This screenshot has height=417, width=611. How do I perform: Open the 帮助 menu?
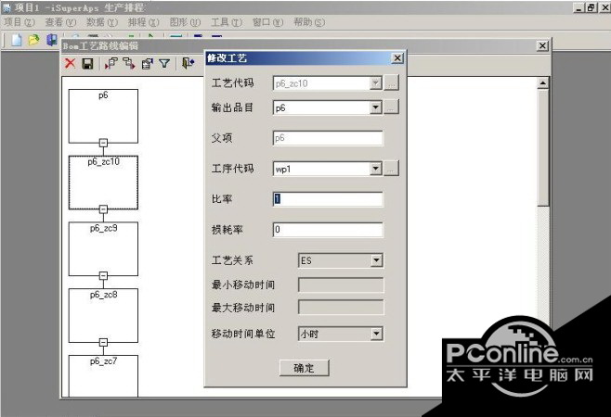click(x=309, y=22)
